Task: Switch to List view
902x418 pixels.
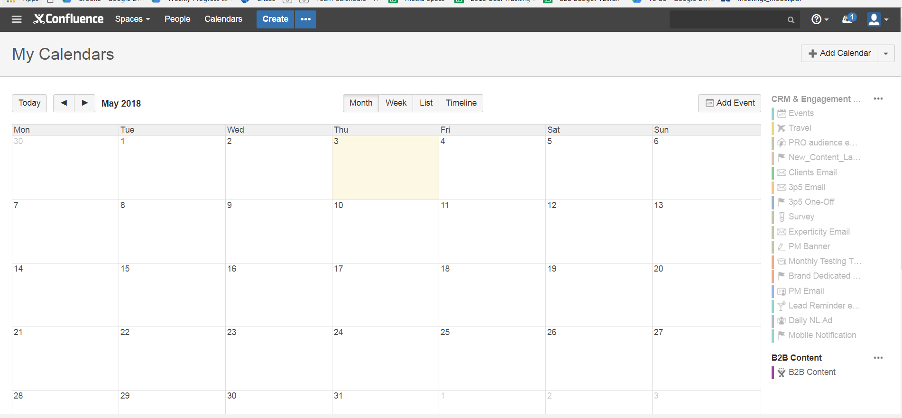Action: tap(426, 103)
